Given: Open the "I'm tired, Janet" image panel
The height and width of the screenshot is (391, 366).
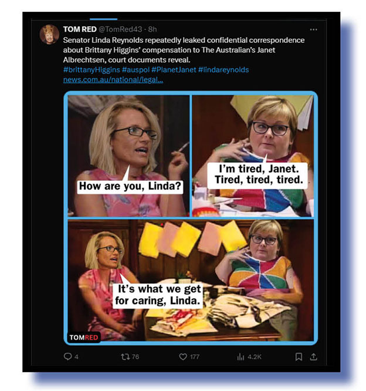Looking at the screenshot, I should point(253,156).
